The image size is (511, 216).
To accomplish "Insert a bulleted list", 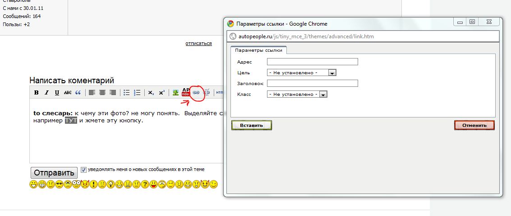I will click(127, 93).
